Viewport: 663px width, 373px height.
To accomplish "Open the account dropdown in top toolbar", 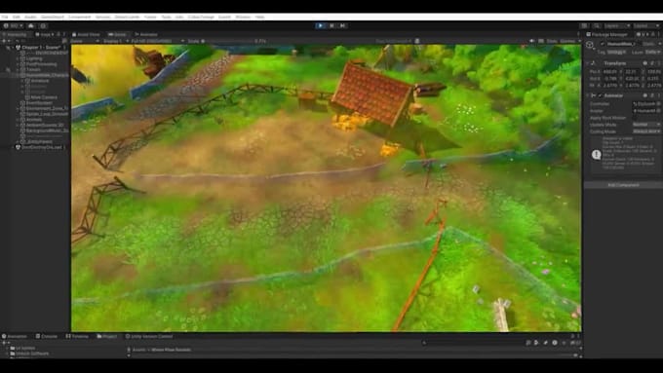I will [13, 25].
